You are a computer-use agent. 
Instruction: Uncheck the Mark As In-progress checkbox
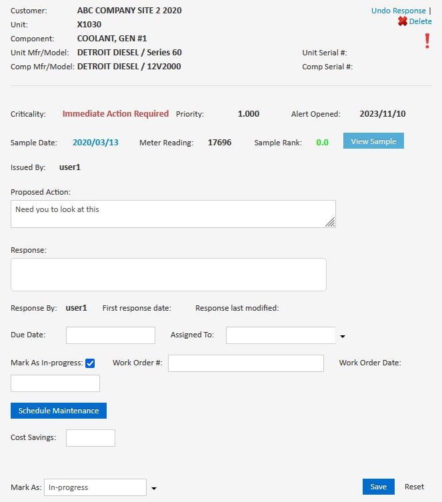pyautogui.click(x=90, y=363)
